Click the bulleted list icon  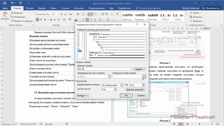(83, 14)
